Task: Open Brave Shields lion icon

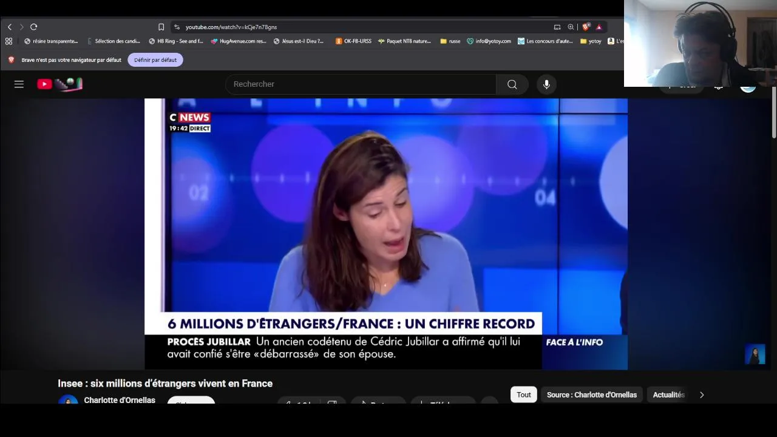Action: (x=585, y=27)
